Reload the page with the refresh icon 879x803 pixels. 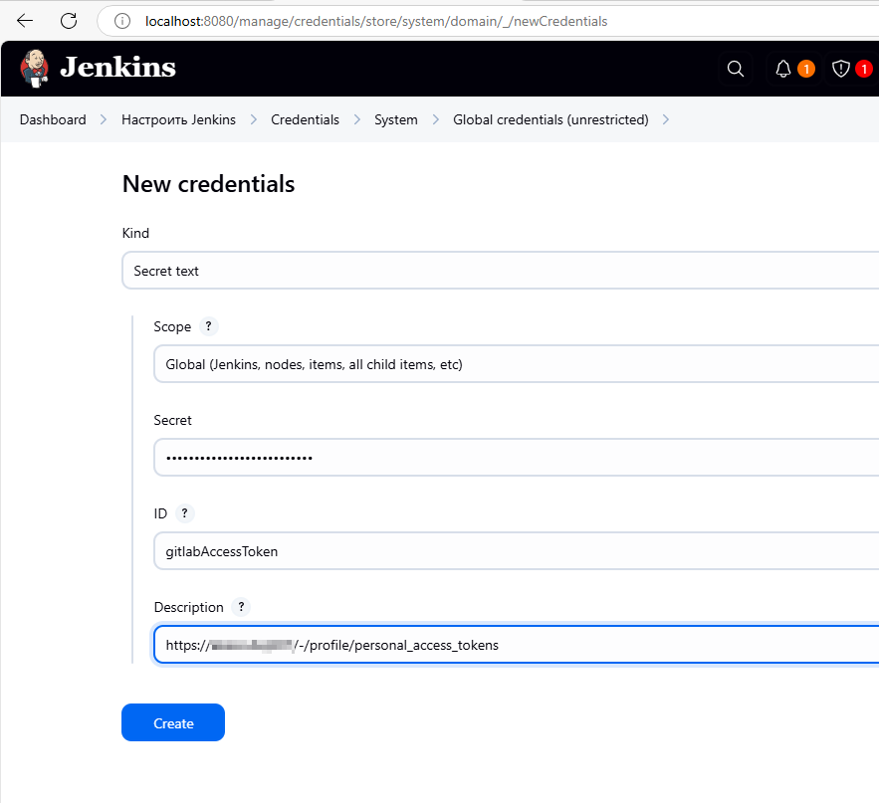click(69, 20)
